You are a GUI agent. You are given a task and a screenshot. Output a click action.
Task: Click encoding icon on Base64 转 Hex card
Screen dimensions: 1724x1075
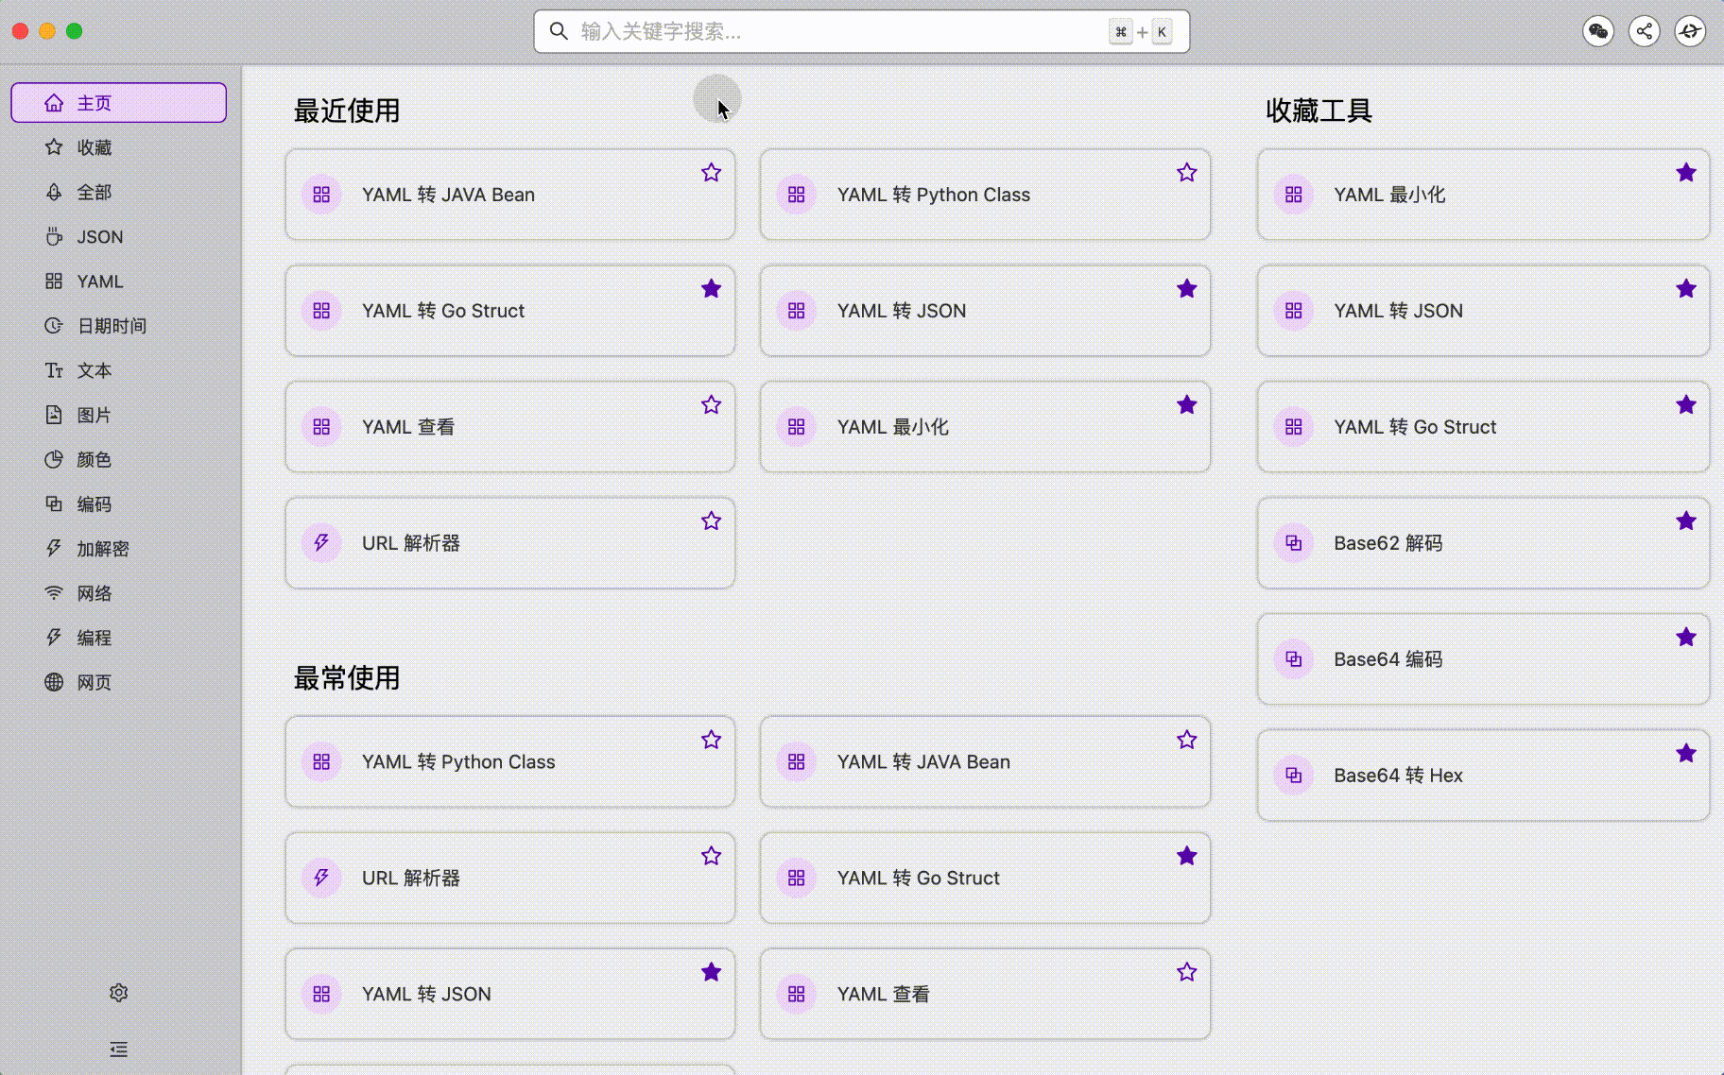[x=1294, y=776]
